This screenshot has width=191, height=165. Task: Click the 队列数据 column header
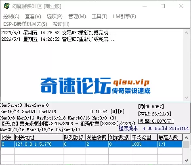coord(74,137)
